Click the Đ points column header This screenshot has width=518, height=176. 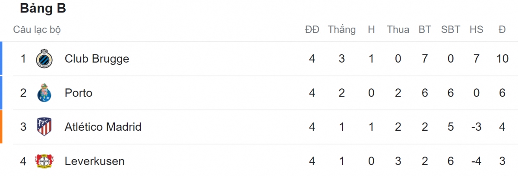(x=502, y=30)
